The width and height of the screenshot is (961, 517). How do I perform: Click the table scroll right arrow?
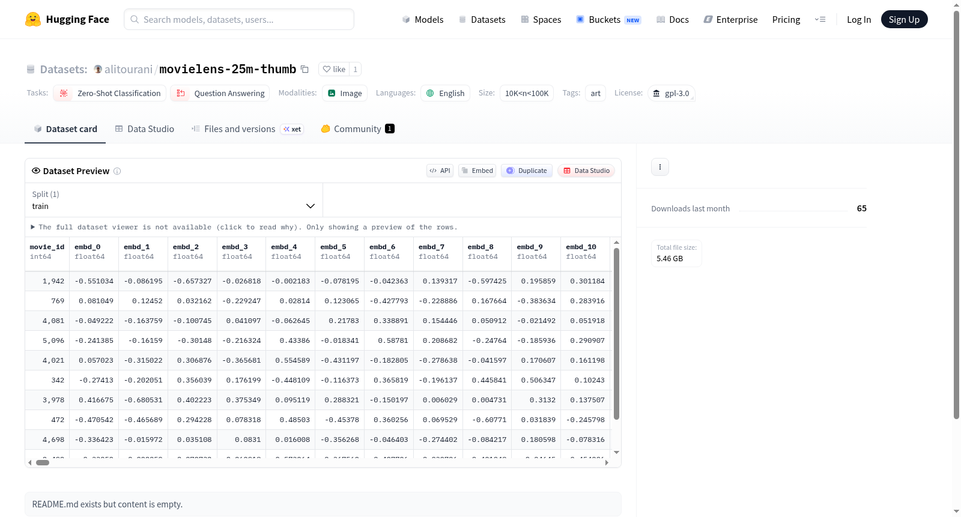click(x=607, y=462)
